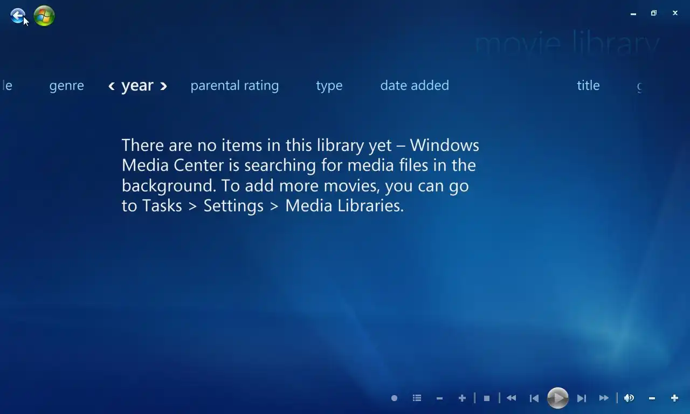Switch to the type view tab
Viewport: 690px width, 414px height.
329,86
